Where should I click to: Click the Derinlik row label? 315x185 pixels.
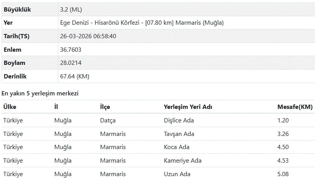pos(15,76)
